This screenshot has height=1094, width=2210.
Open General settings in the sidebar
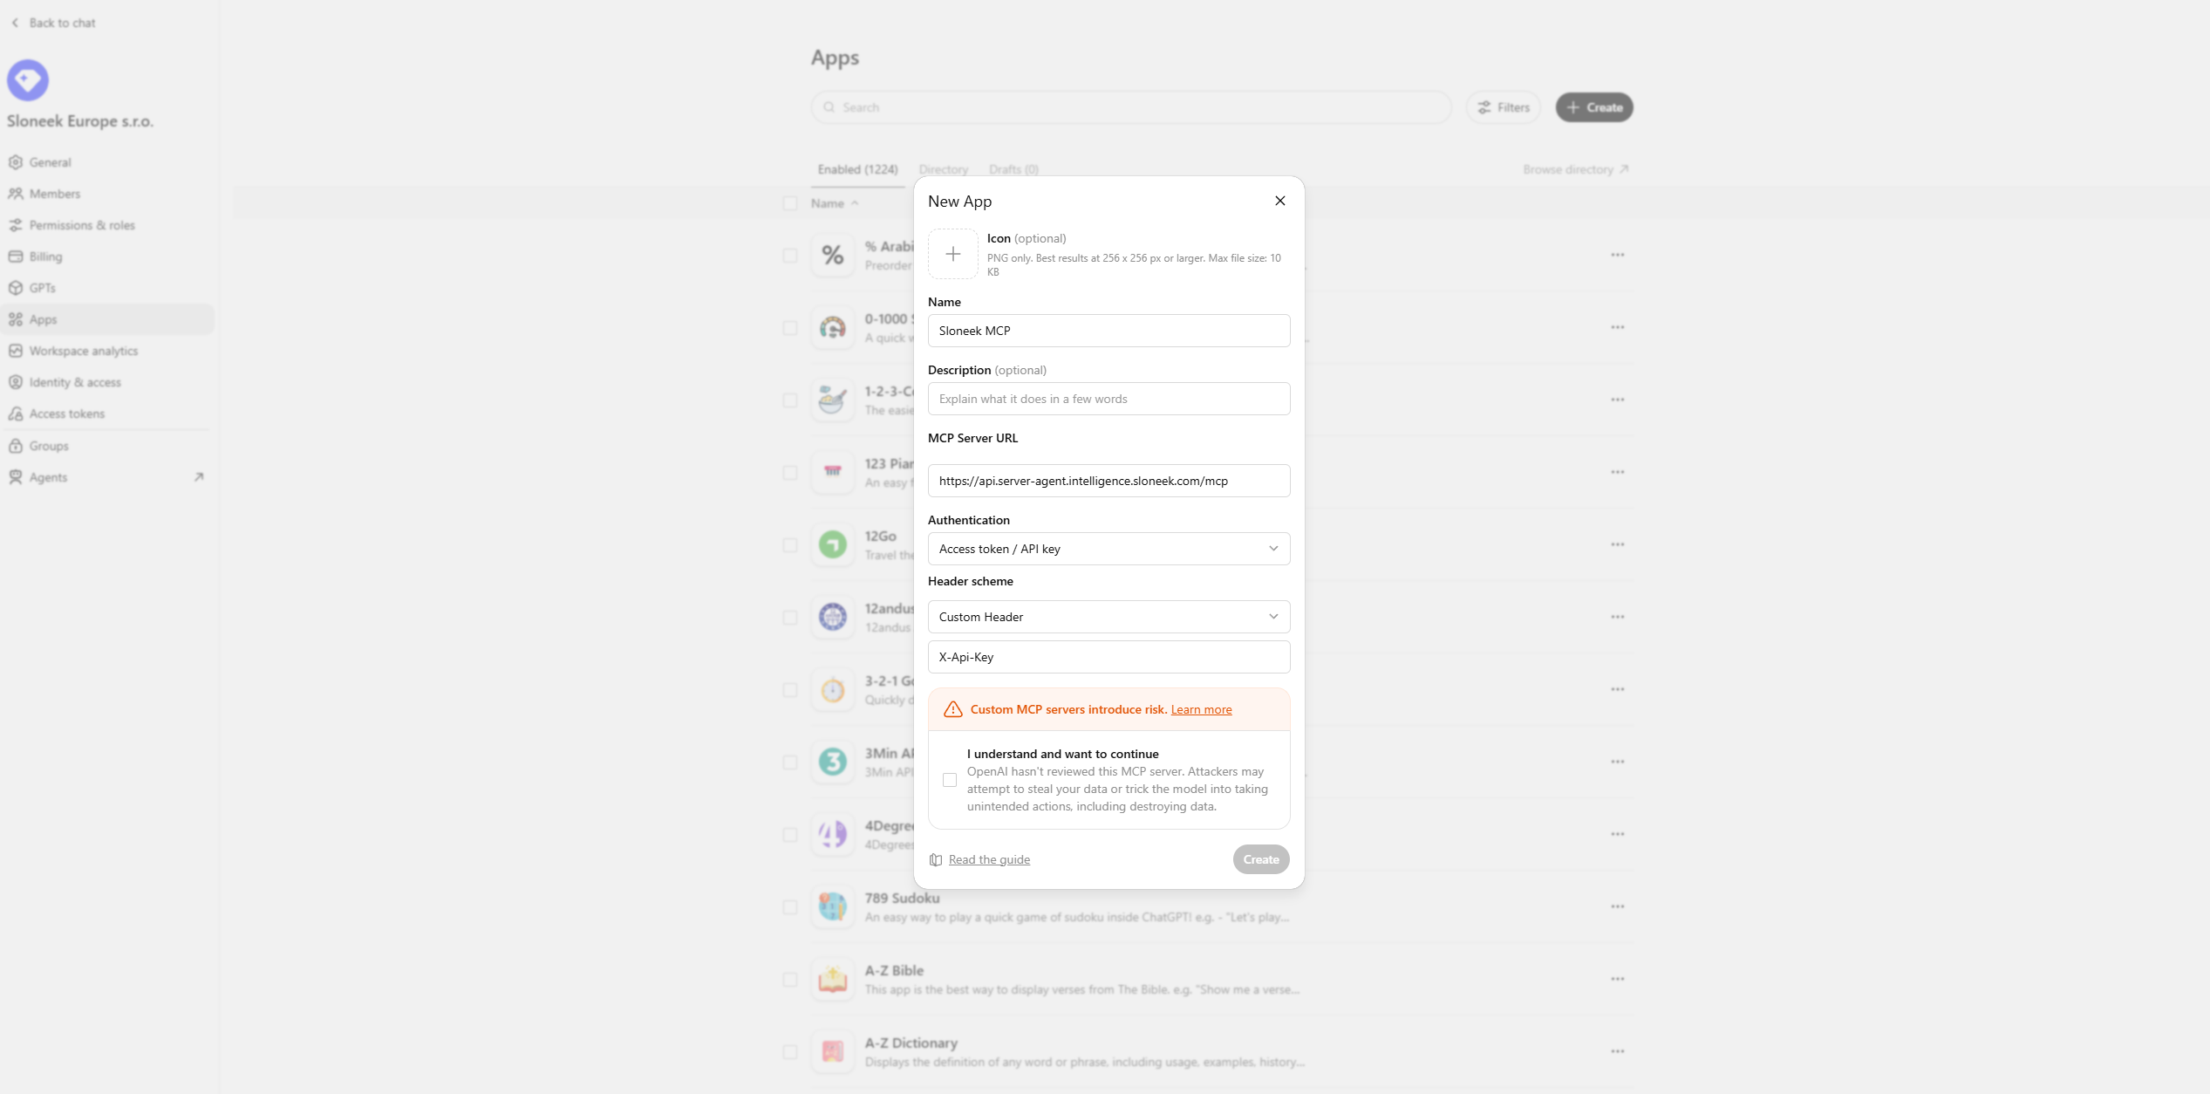(x=107, y=162)
